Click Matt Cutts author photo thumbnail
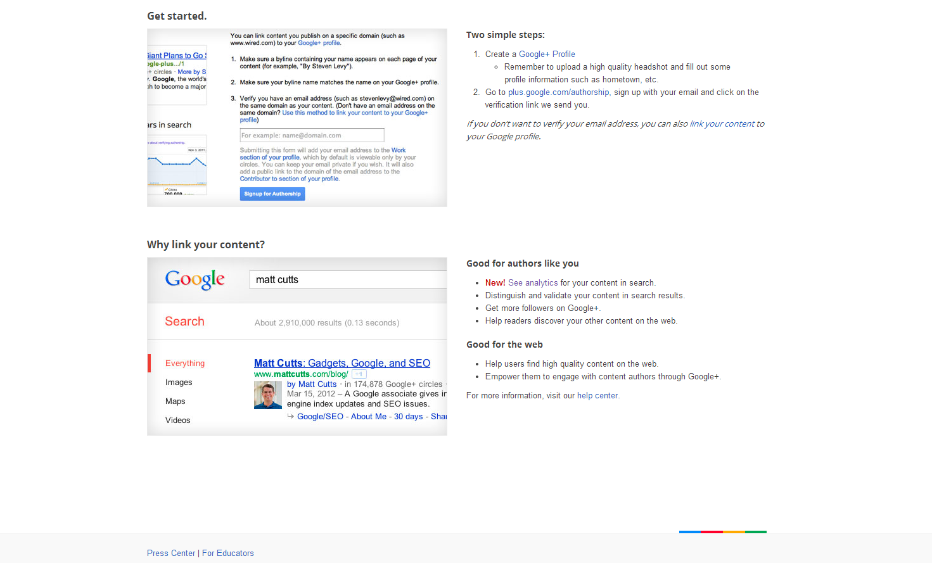The image size is (932, 563). (x=268, y=396)
